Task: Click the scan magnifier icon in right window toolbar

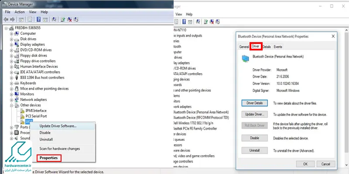Action: 198,21
